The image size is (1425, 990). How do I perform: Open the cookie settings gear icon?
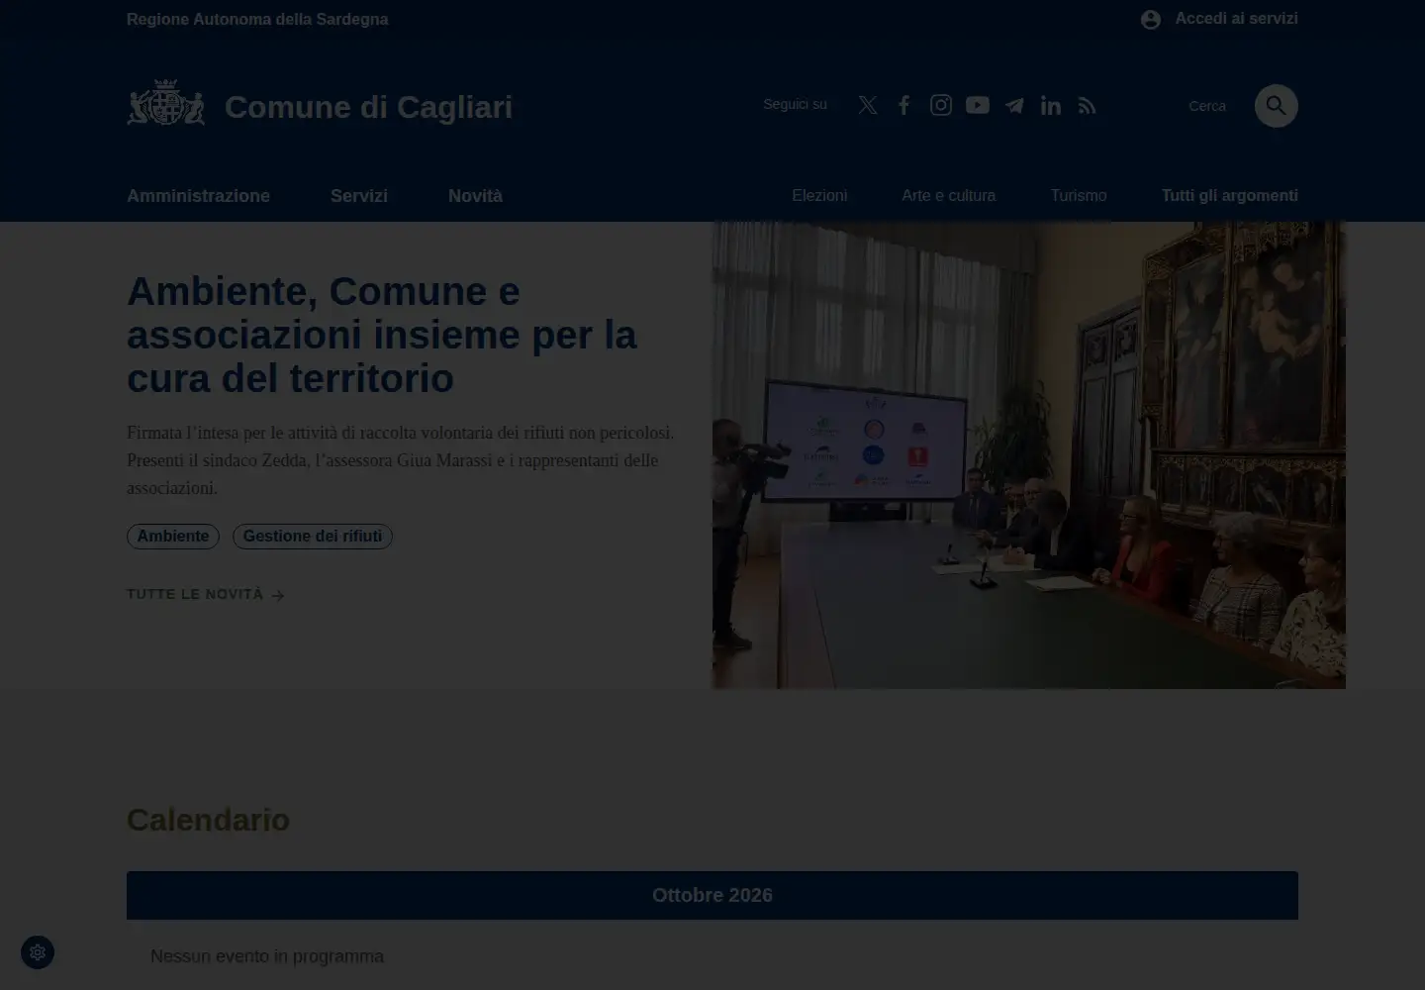38,952
